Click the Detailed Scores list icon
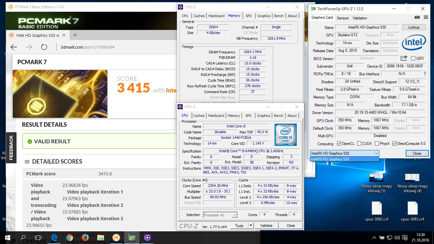434x244 pixels. pos(27,162)
